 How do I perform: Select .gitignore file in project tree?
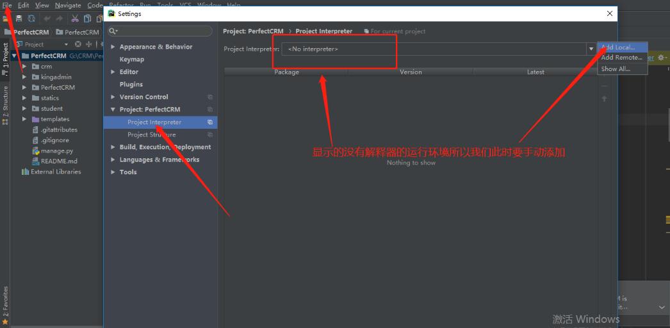tap(54, 140)
